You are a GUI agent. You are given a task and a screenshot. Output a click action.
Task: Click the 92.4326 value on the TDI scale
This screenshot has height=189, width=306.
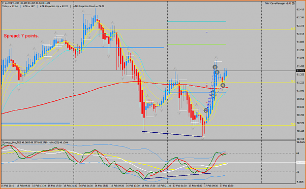300,142
